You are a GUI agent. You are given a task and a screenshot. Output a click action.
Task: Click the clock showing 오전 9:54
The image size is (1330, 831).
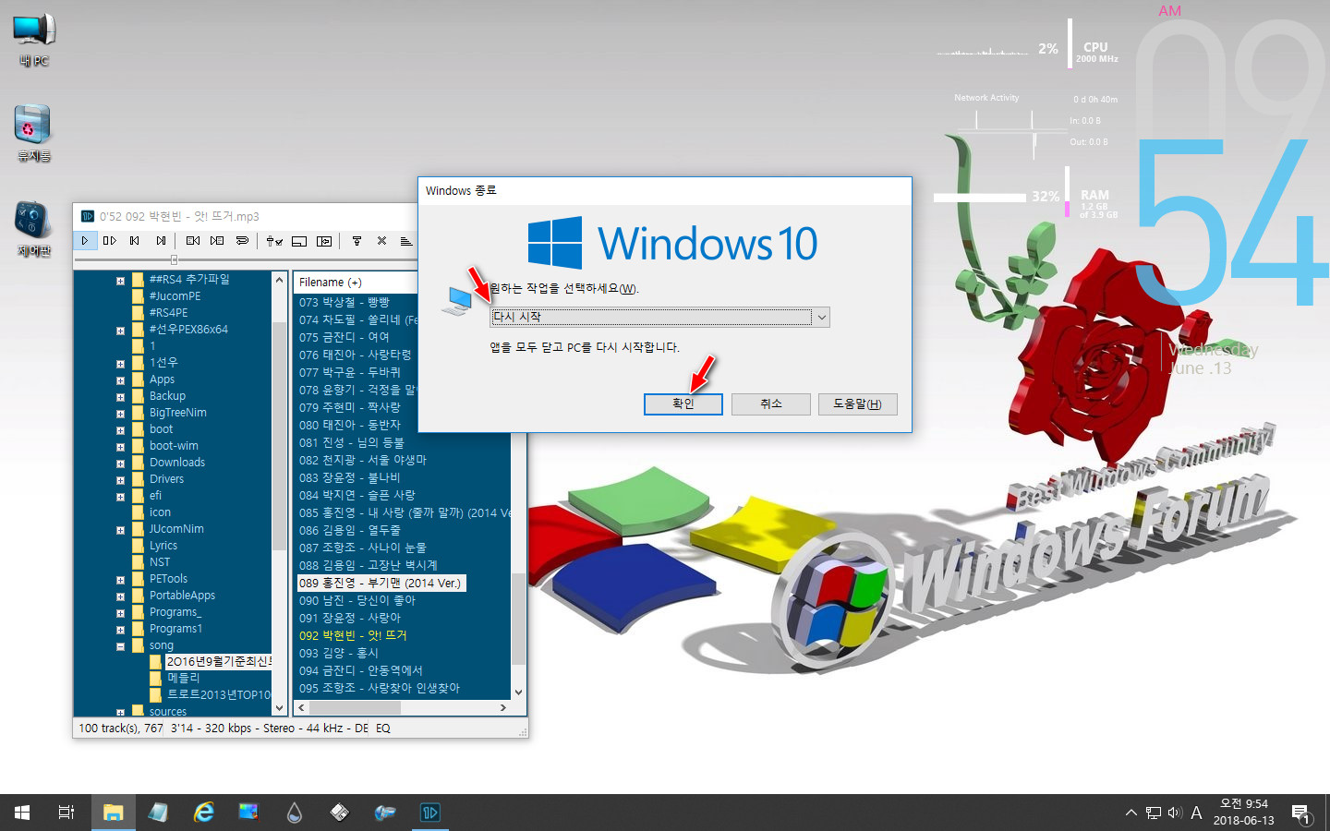(1243, 804)
